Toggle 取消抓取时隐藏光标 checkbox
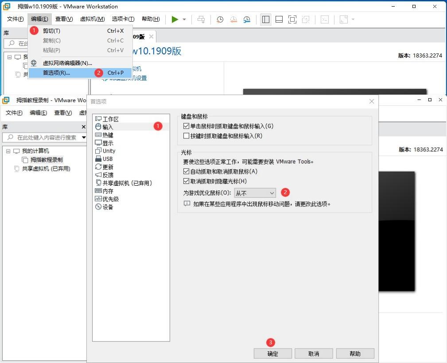 pos(186,181)
